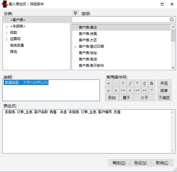Expand the <本报表> tree node
Screen dimensions: 177x172
6,26
